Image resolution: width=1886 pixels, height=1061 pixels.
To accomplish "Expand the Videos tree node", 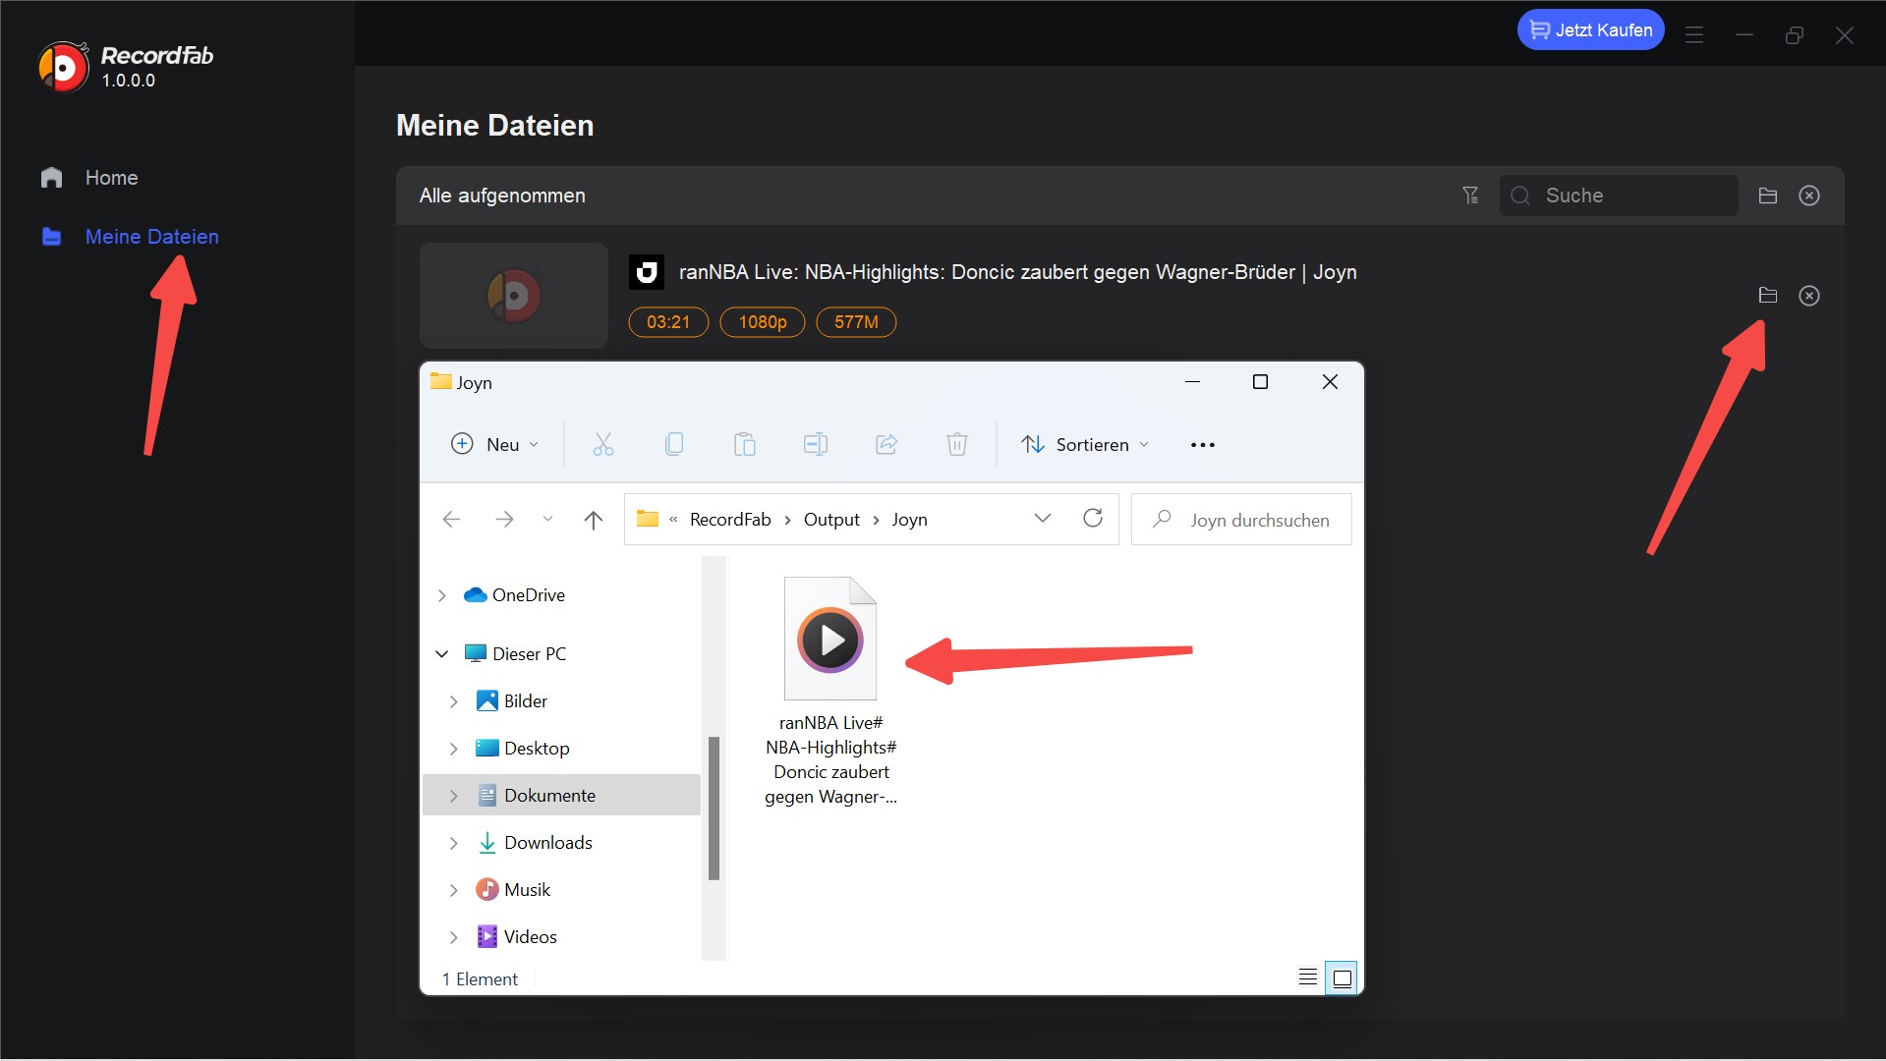I will pyautogui.click(x=454, y=937).
